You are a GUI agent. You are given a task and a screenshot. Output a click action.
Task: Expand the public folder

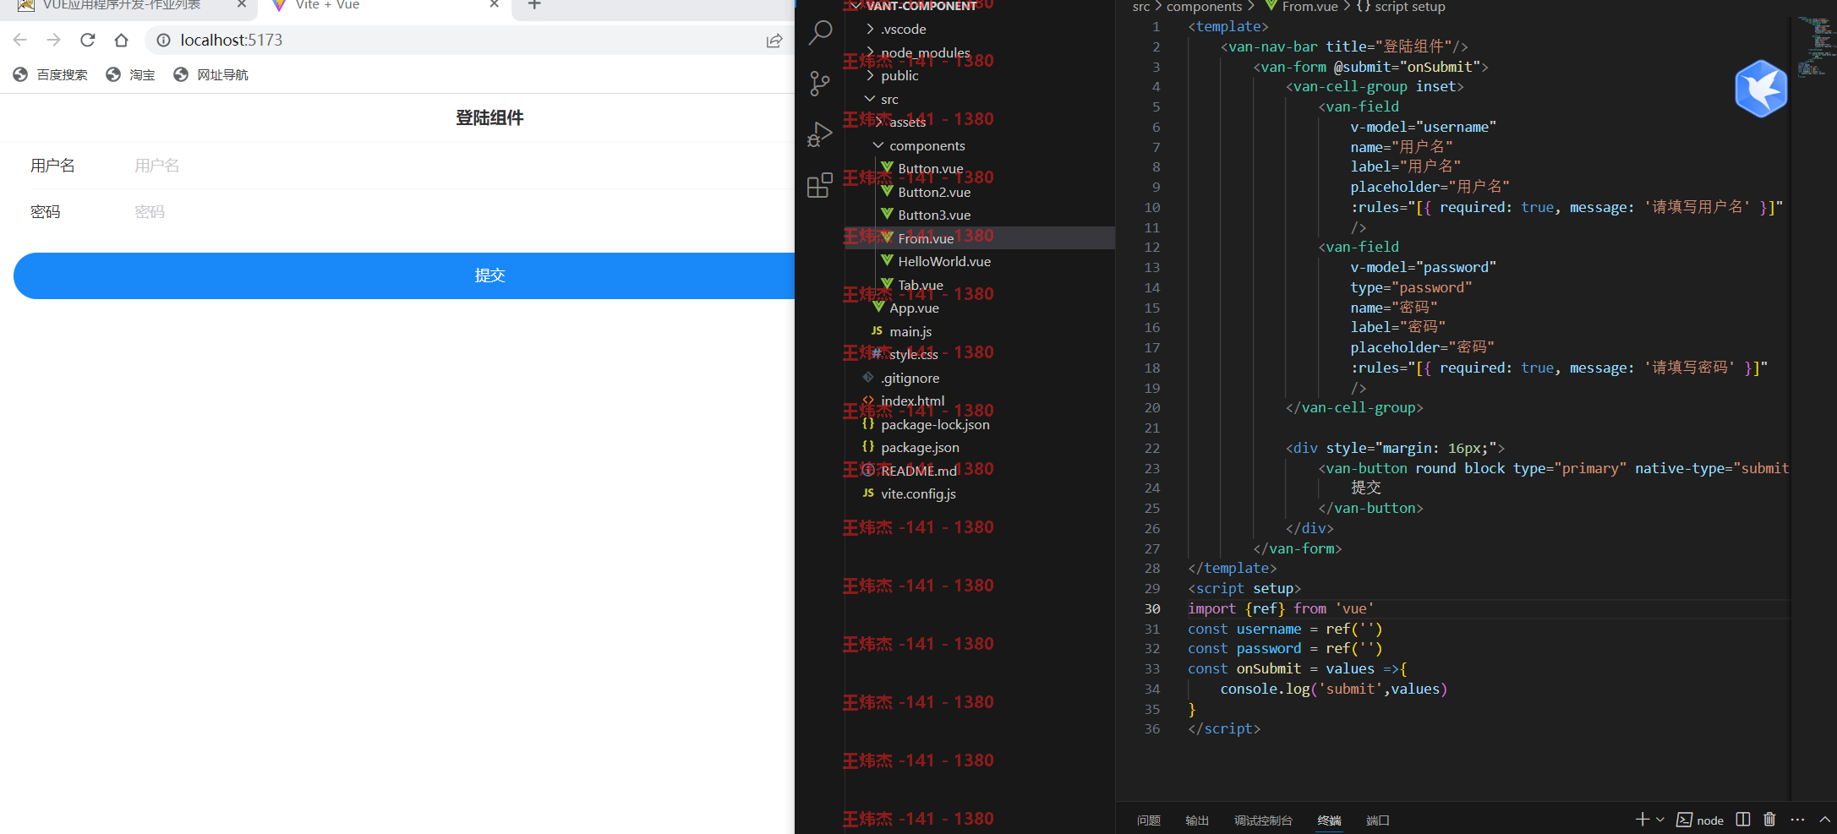(x=899, y=76)
